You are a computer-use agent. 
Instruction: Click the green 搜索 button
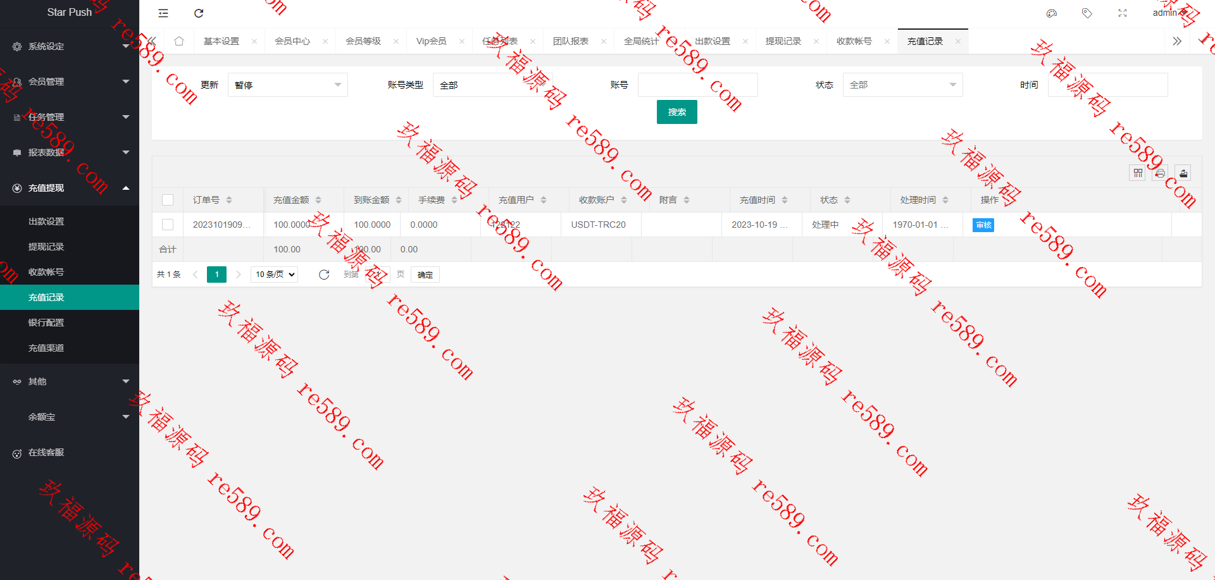[x=677, y=112]
